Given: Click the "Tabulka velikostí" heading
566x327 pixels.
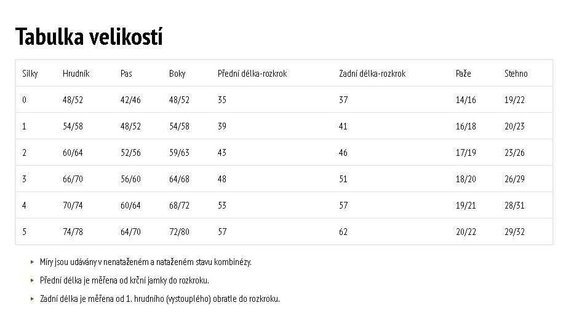Looking at the screenshot, I should pyautogui.click(x=89, y=37).
